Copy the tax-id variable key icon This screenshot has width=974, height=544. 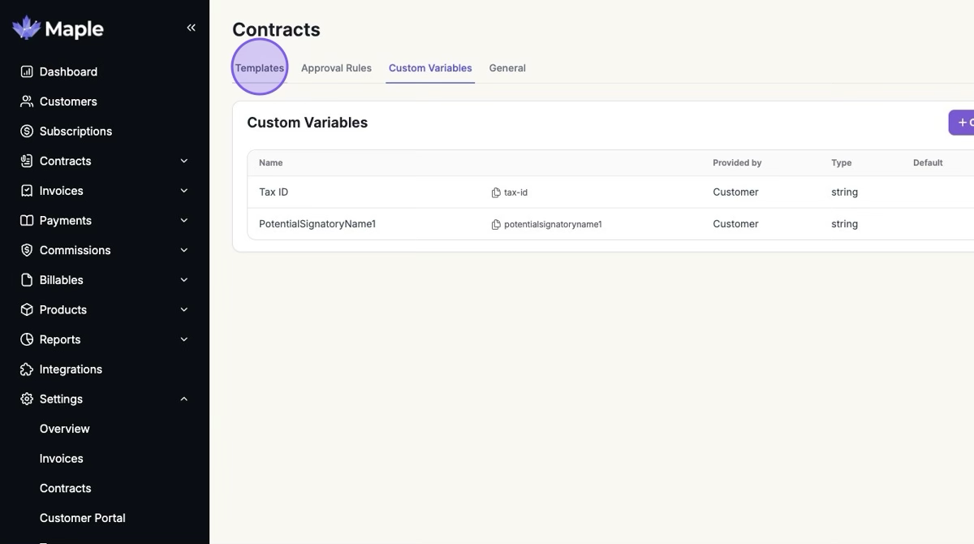click(496, 192)
